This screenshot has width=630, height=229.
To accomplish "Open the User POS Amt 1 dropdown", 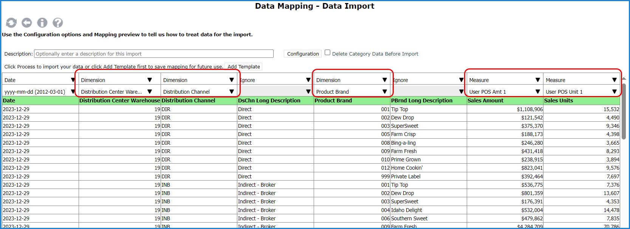I will pos(505,91).
